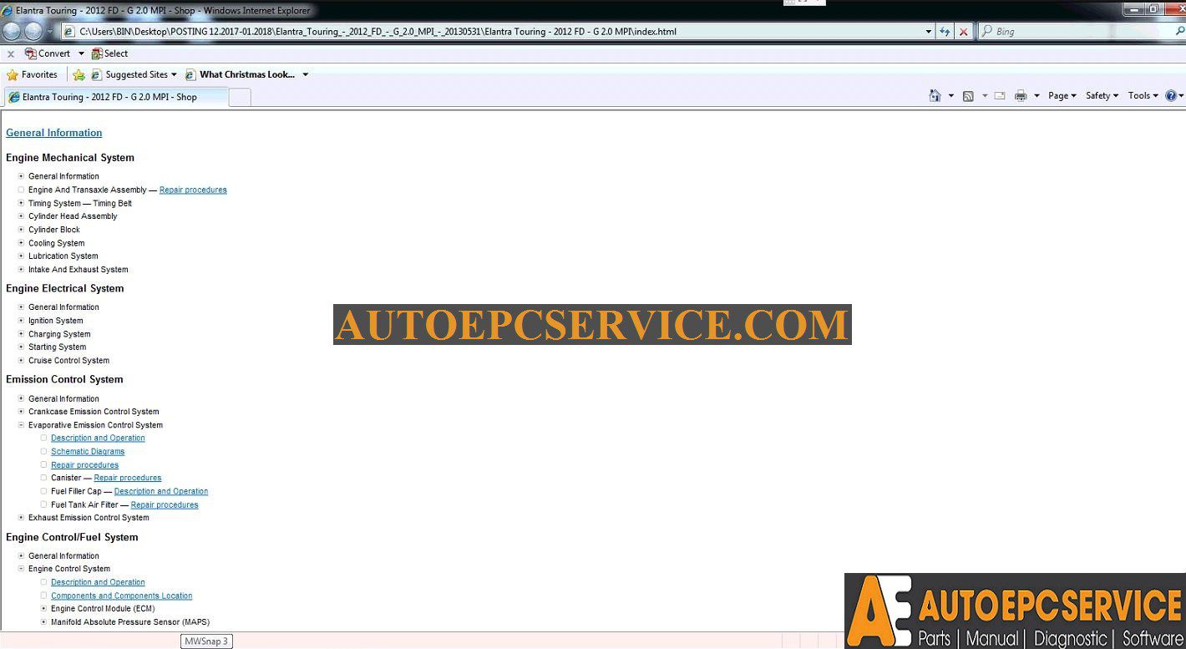Open dropdown arrow beside Convert button

click(x=81, y=53)
